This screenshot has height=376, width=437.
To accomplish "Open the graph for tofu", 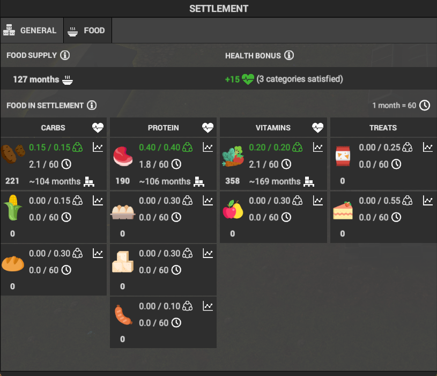I will [208, 253].
